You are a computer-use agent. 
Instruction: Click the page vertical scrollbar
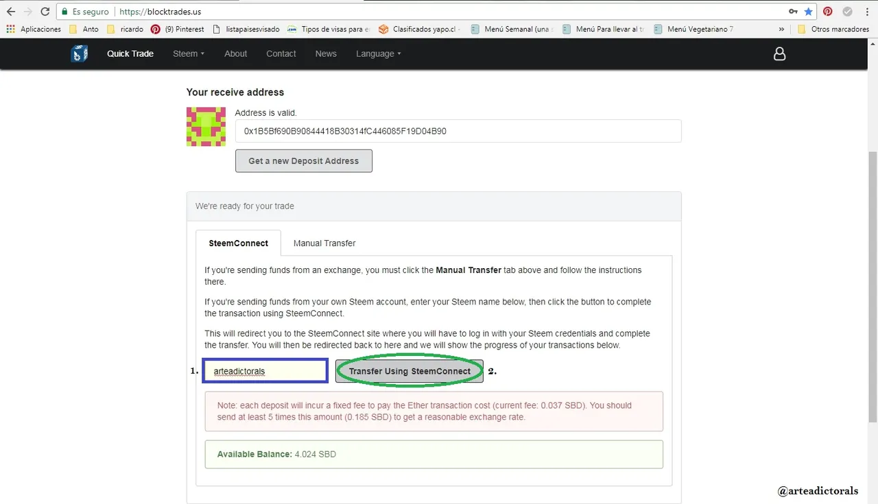[x=873, y=288]
